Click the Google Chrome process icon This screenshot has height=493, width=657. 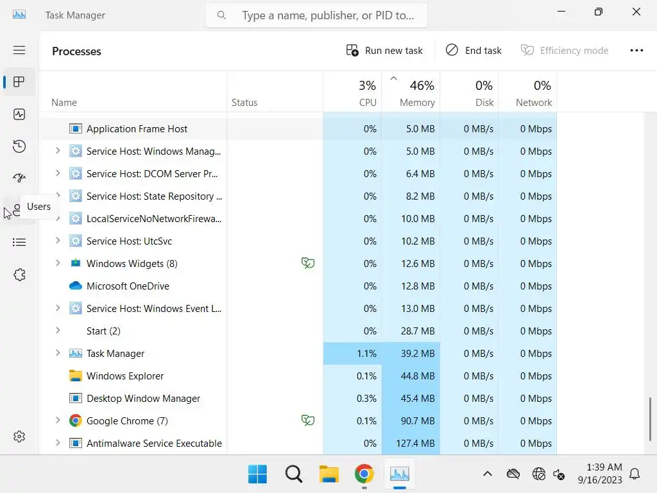76,420
